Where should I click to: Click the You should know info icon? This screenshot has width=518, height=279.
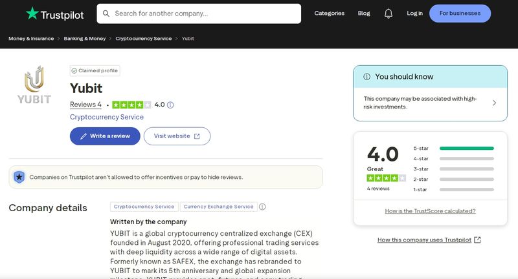point(366,77)
